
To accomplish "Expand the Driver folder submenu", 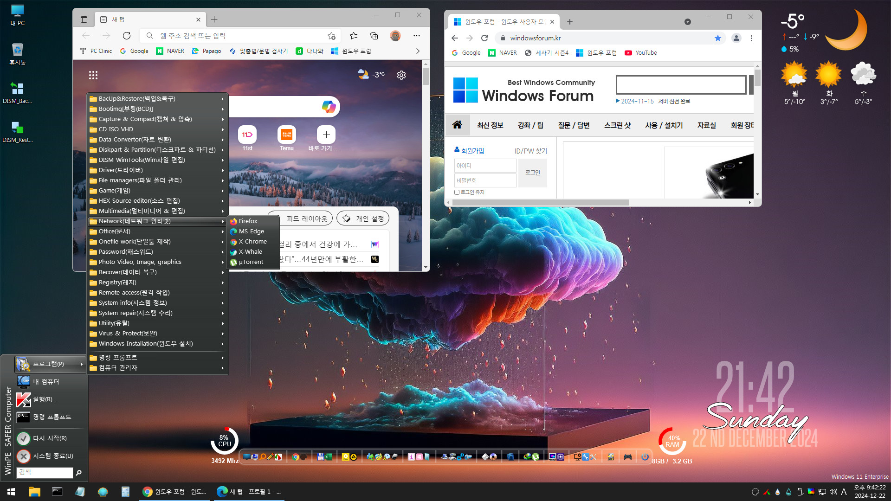I will (157, 170).
